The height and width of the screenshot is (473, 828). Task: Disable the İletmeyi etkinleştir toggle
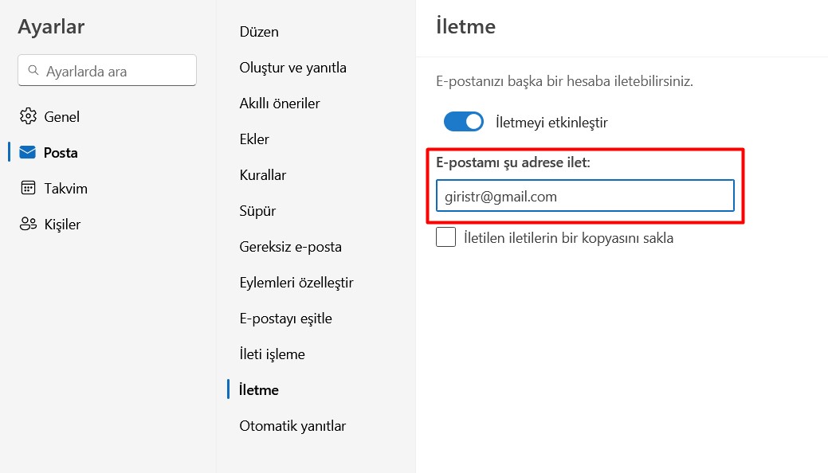click(464, 121)
